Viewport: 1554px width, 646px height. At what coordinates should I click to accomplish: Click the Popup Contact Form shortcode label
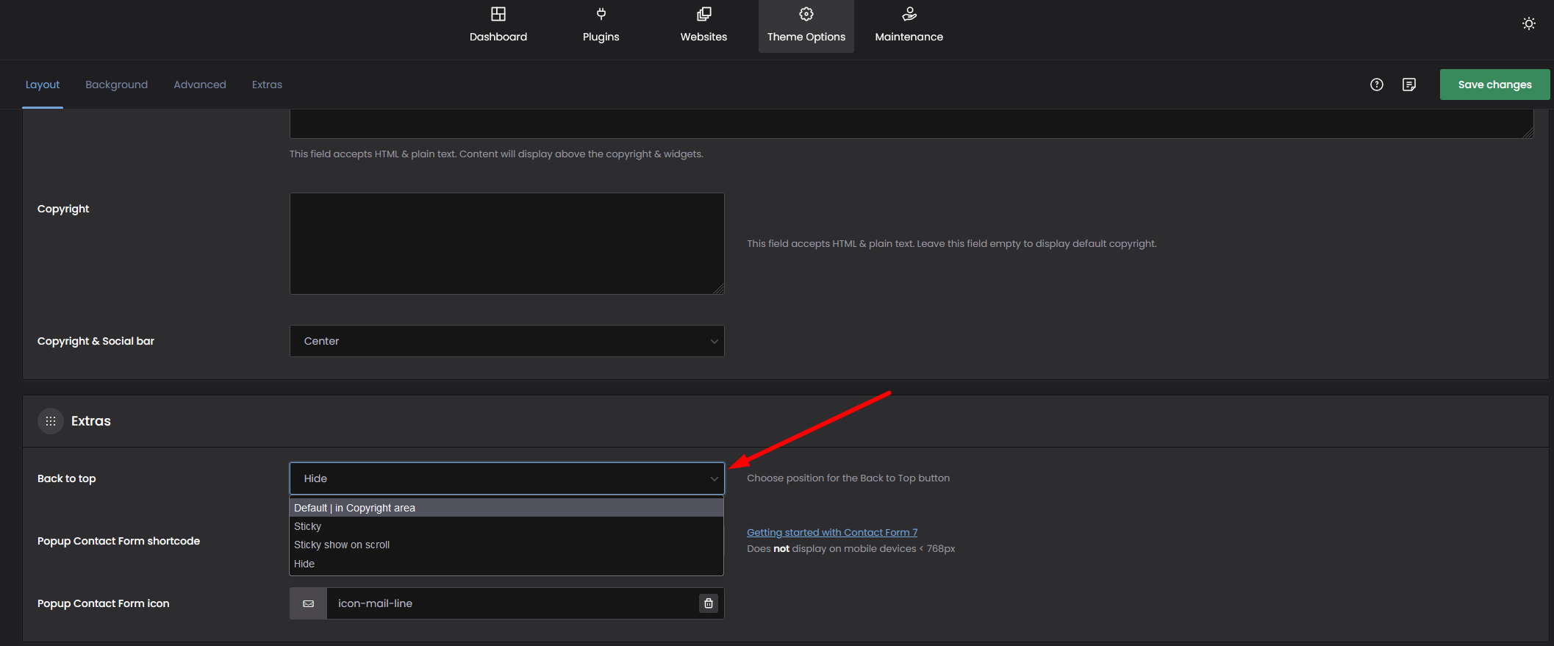point(119,541)
